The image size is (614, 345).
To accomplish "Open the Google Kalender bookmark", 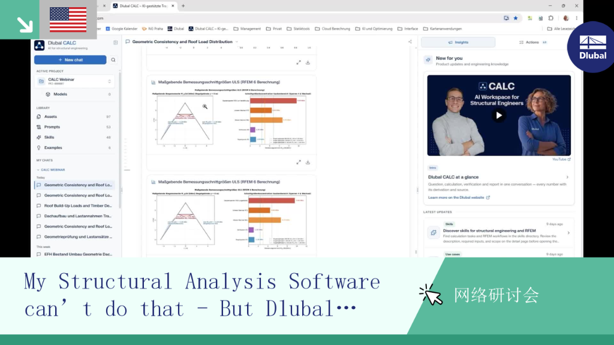I will click(x=121, y=29).
